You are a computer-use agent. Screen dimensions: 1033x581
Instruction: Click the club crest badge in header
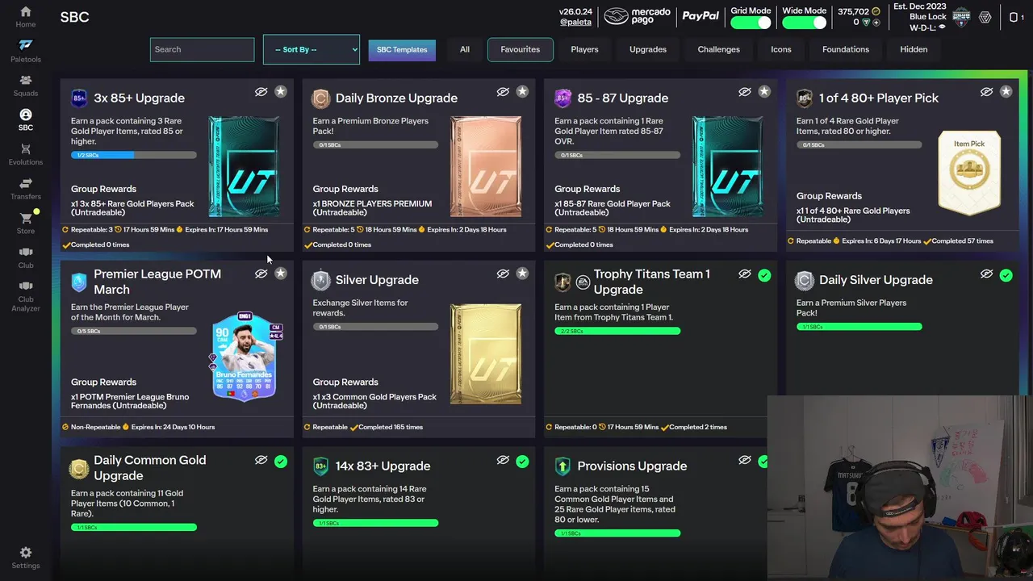961,16
